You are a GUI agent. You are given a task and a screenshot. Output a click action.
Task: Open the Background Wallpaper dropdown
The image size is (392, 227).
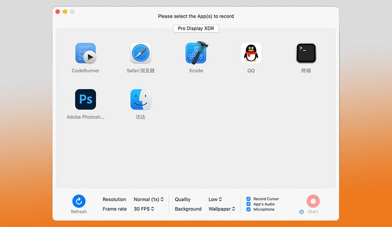pyautogui.click(x=222, y=209)
